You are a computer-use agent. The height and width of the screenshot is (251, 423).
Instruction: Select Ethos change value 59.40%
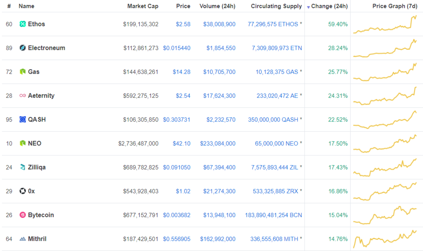(x=338, y=24)
